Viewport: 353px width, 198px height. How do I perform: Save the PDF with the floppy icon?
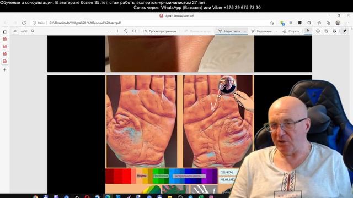click(x=326, y=31)
